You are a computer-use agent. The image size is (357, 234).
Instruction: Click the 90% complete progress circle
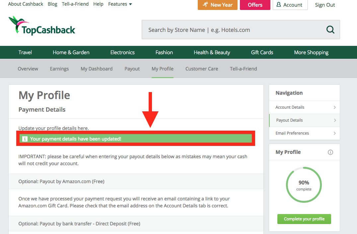point(304,185)
